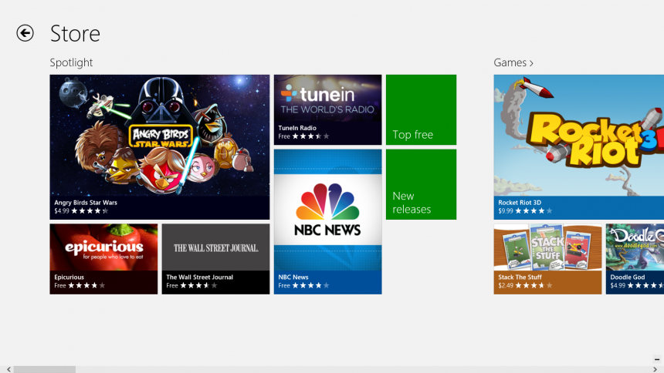
Task: Click the horizontal scrollbar thumb
Action: tap(45, 370)
